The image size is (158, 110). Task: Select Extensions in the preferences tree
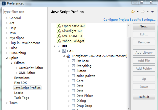pyautogui.click(x=22, y=78)
